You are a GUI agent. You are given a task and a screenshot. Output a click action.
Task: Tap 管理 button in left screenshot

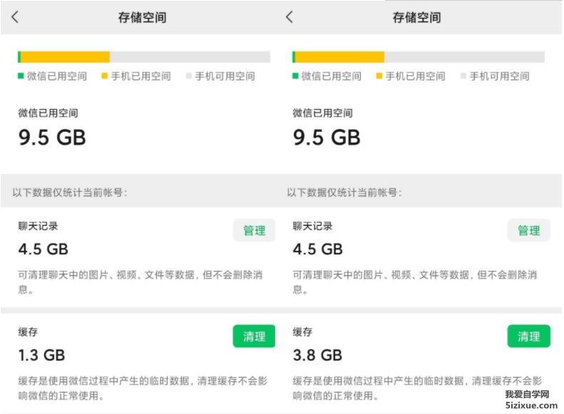(254, 230)
